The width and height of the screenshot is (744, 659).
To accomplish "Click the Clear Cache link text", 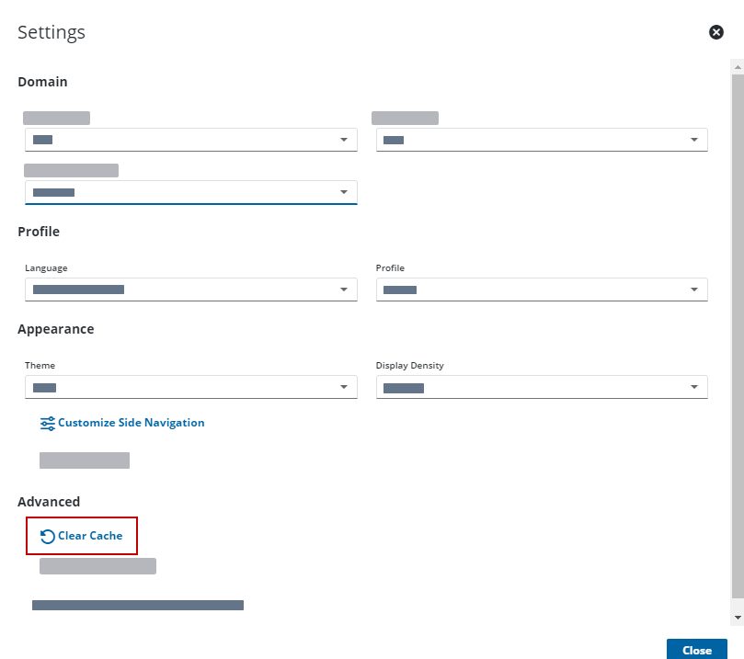I will pos(90,536).
